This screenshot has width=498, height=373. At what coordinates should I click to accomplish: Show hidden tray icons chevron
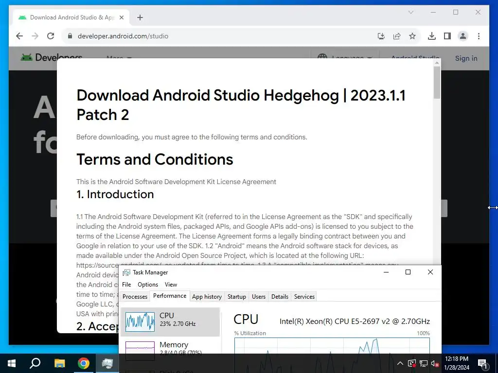point(400,363)
